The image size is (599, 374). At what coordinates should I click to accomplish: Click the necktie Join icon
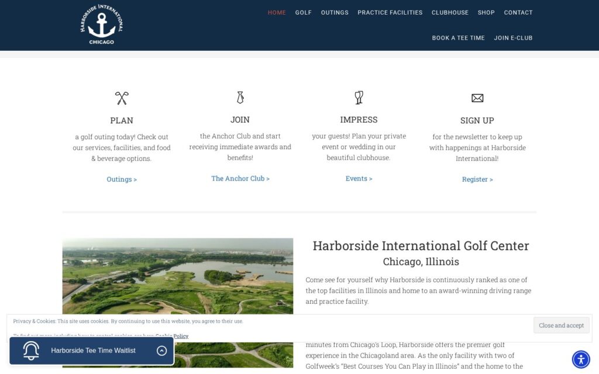click(240, 98)
